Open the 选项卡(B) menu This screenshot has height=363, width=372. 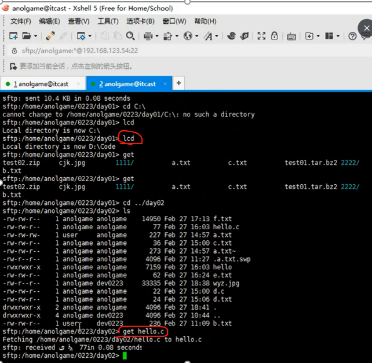click(140, 21)
